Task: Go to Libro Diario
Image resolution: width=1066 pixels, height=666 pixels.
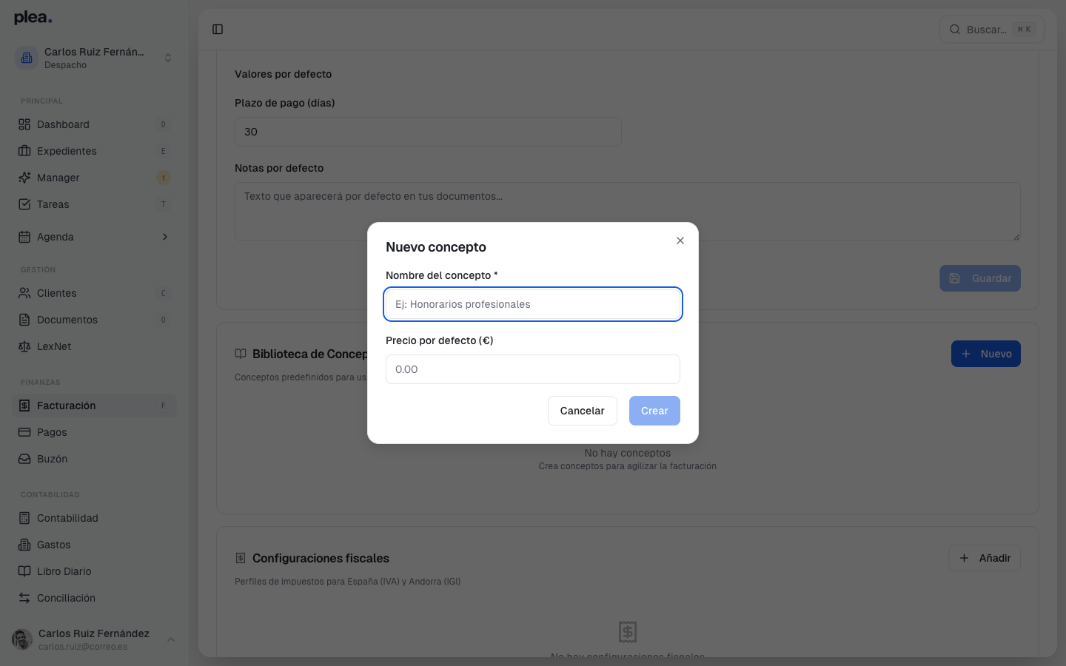Action: pos(95,571)
